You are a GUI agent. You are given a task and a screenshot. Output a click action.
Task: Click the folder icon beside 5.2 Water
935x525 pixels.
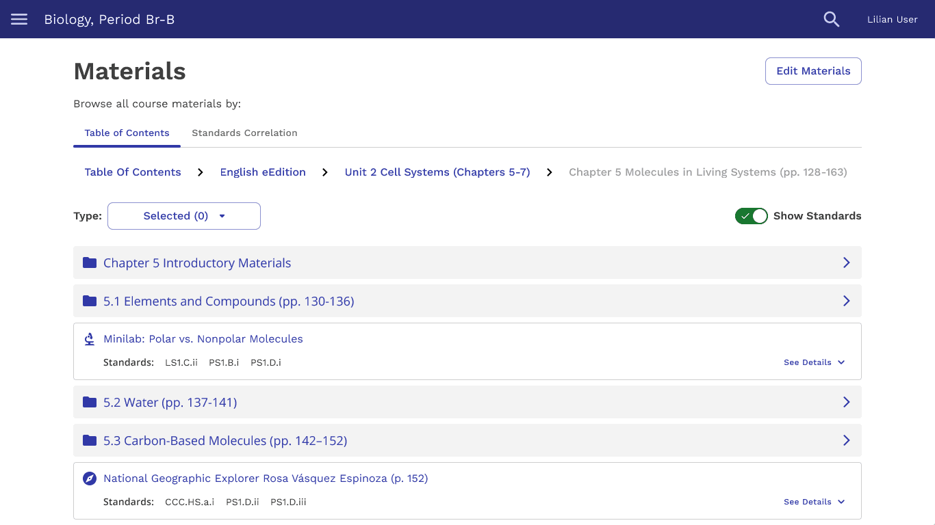[89, 402]
